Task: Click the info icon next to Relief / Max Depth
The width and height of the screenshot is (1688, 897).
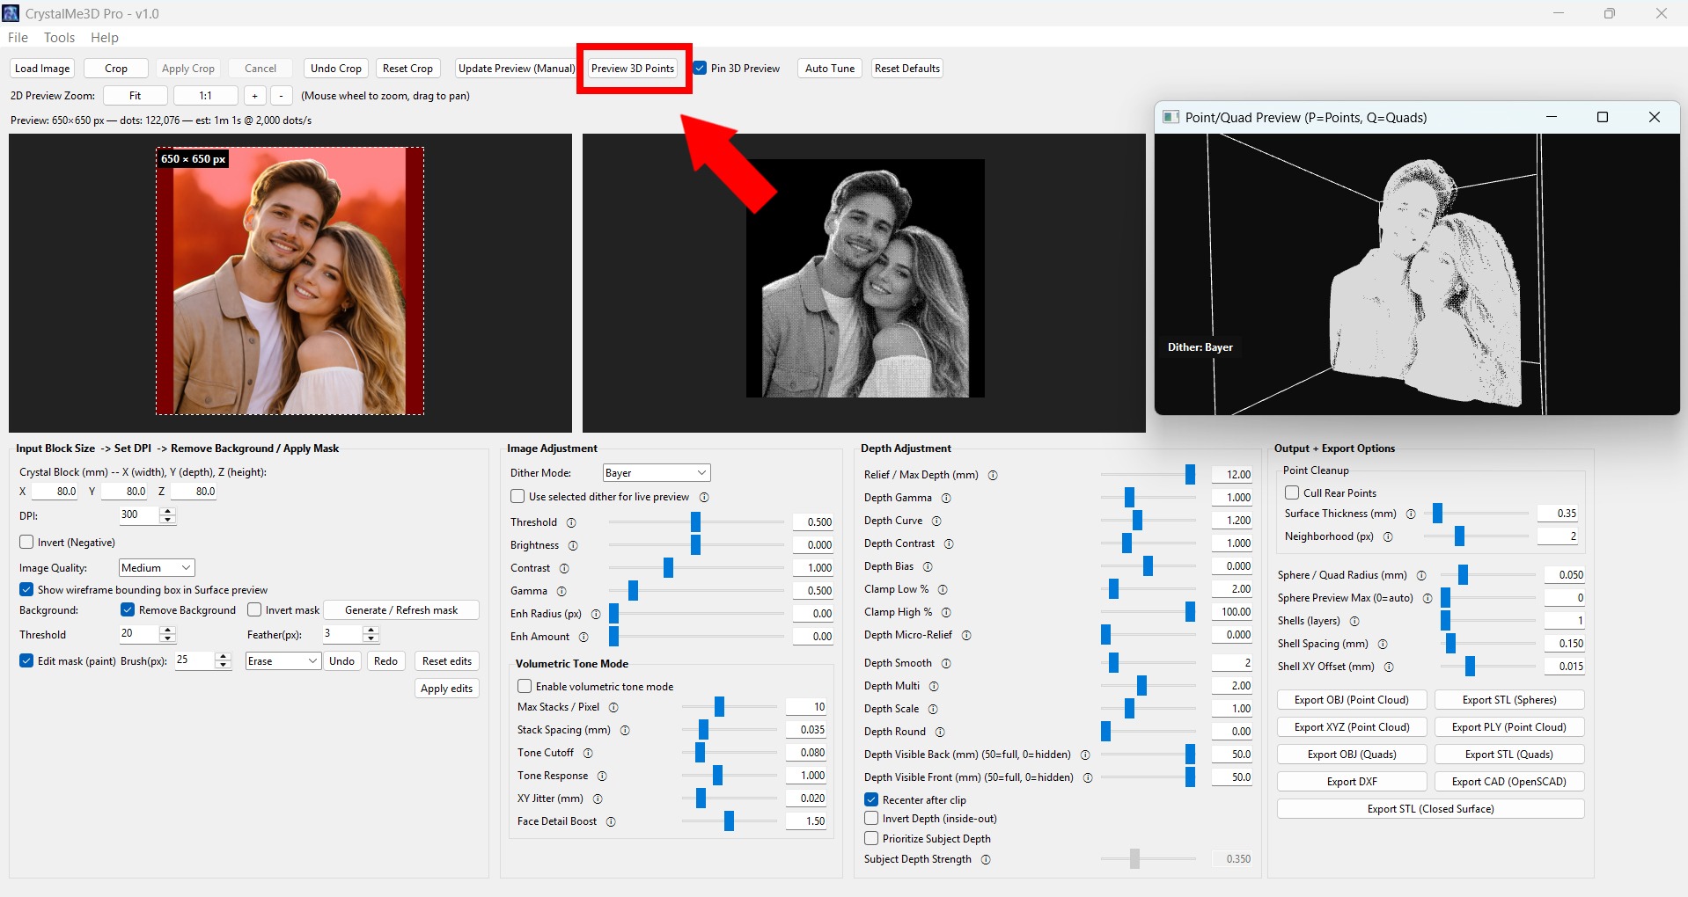Action: 993,475
